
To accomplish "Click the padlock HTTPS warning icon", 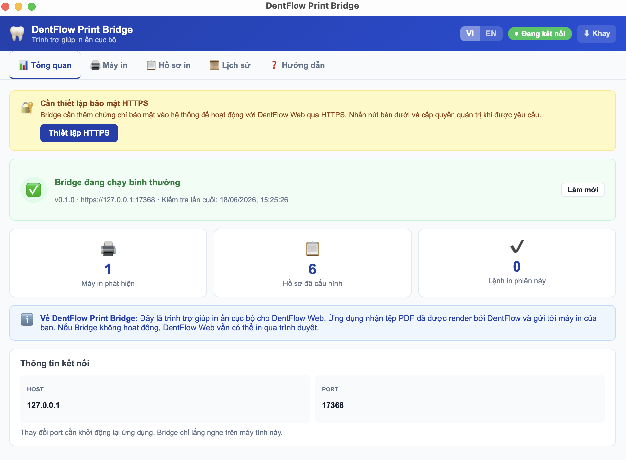I will click(27, 108).
